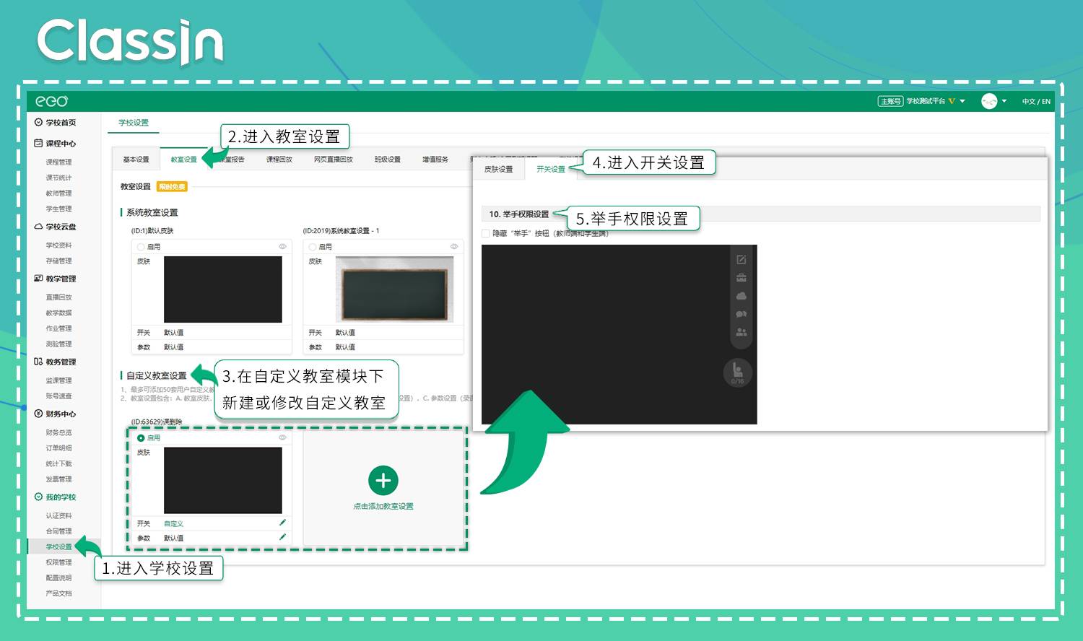This screenshot has width=1083, height=641.
Task: Check 隐藏“举手”按钮 checkbox
Action: [486, 233]
